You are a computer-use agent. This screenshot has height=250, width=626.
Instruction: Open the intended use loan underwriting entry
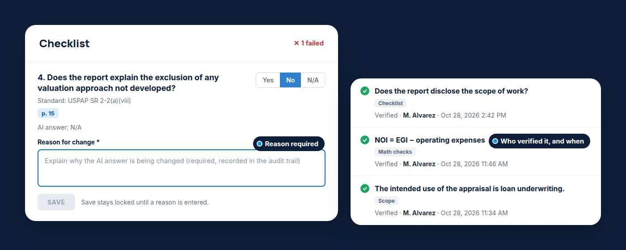[469, 189]
